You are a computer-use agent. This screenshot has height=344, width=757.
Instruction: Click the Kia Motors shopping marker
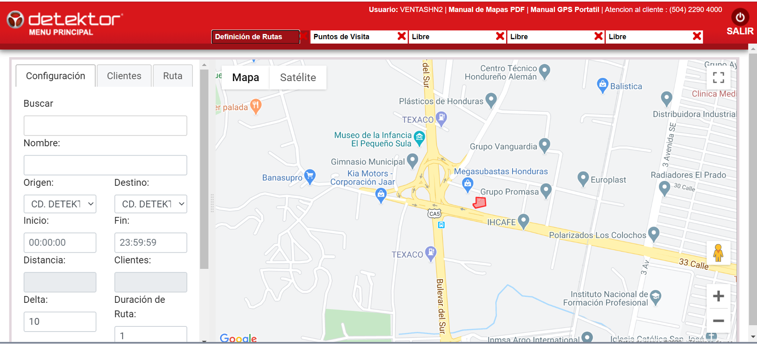pyautogui.click(x=381, y=196)
